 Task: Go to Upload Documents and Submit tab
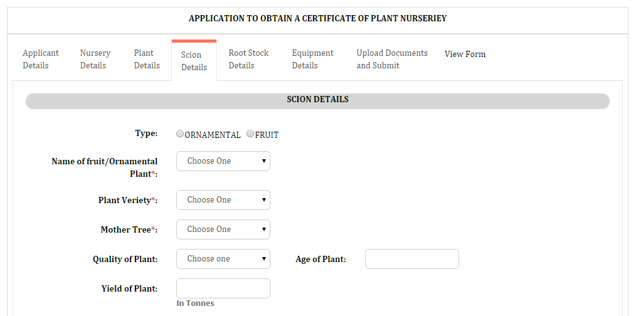coord(392,59)
